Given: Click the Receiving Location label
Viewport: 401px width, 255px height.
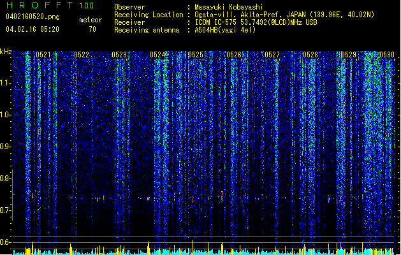Looking at the screenshot, I should pyautogui.click(x=149, y=15).
